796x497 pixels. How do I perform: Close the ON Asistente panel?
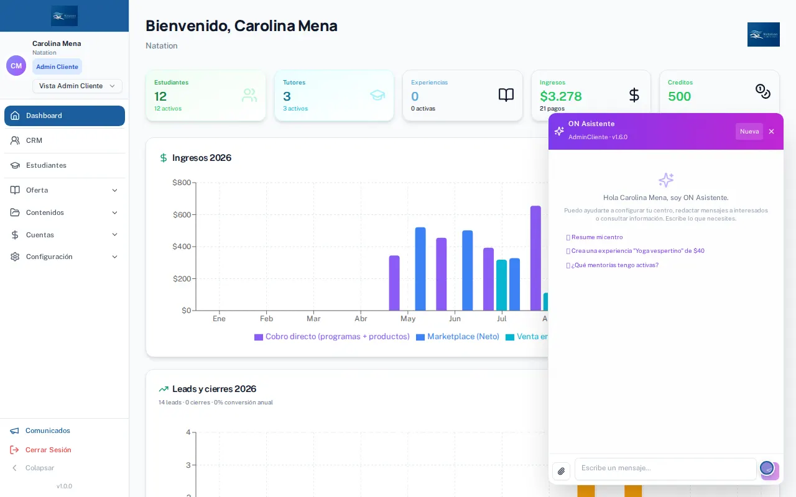pyautogui.click(x=771, y=132)
